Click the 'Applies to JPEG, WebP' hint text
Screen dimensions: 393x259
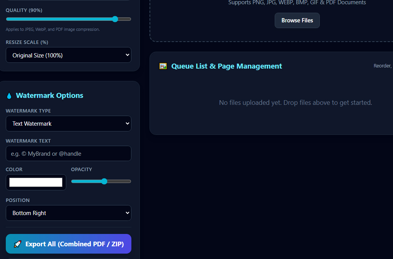coord(53,29)
